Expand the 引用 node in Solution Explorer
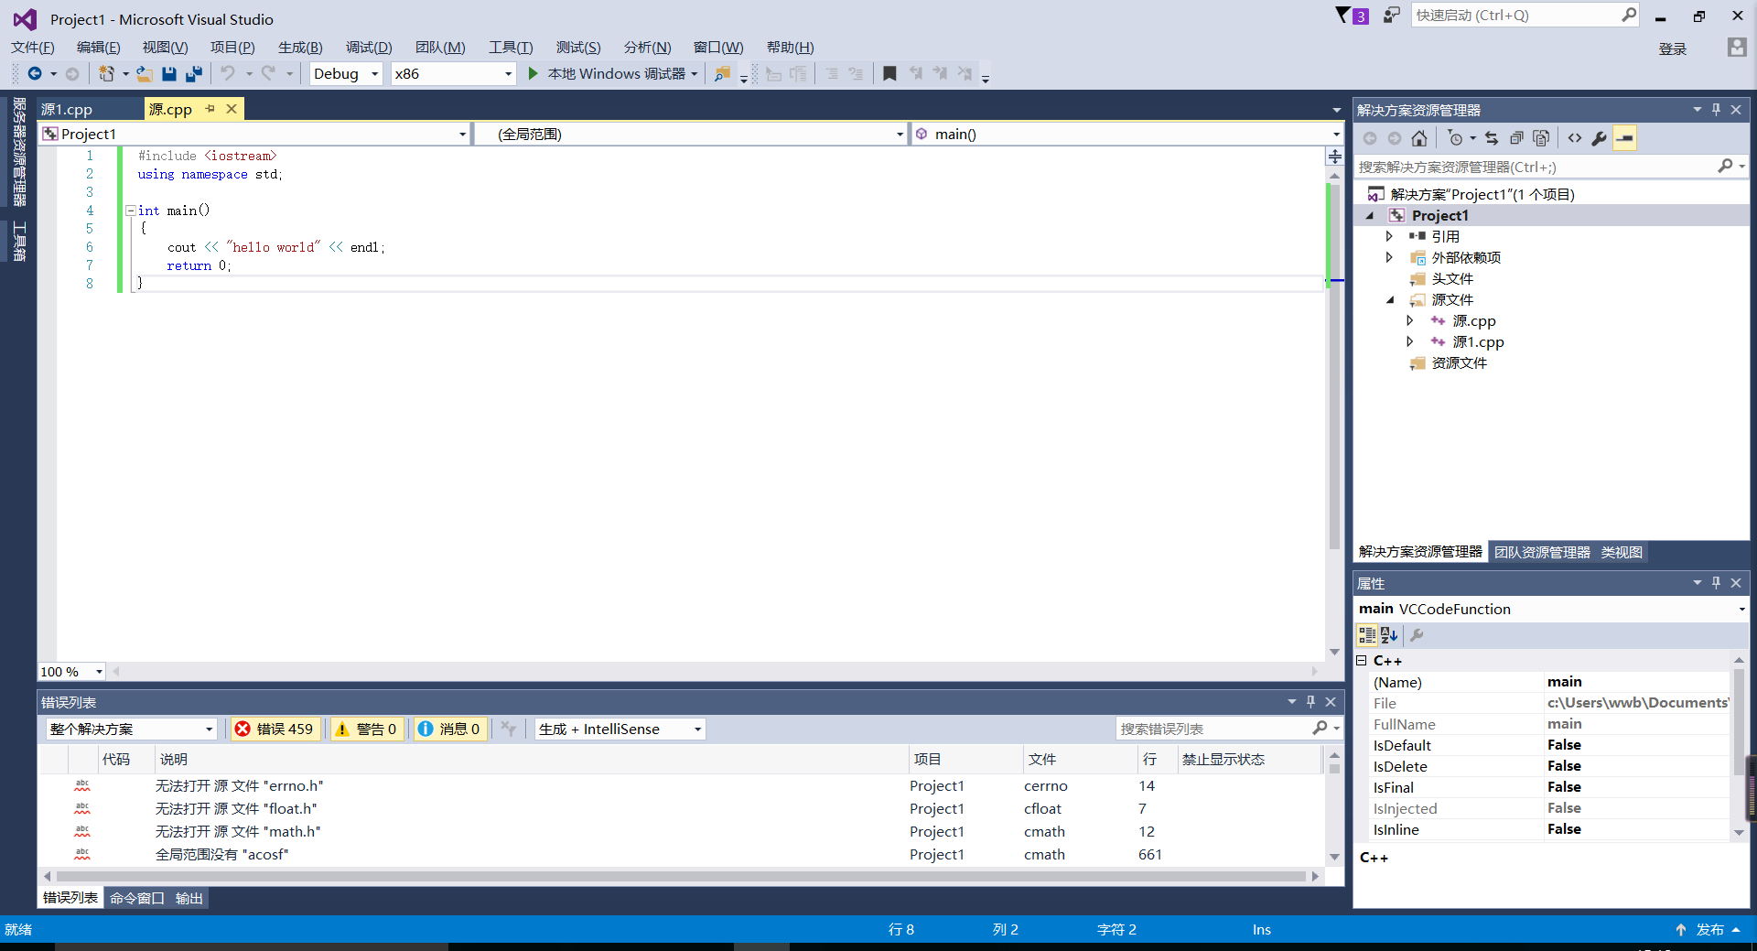The height and width of the screenshot is (951, 1757). (x=1389, y=236)
